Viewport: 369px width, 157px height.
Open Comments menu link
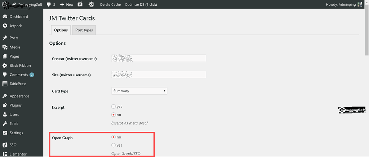tap(19, 75)
